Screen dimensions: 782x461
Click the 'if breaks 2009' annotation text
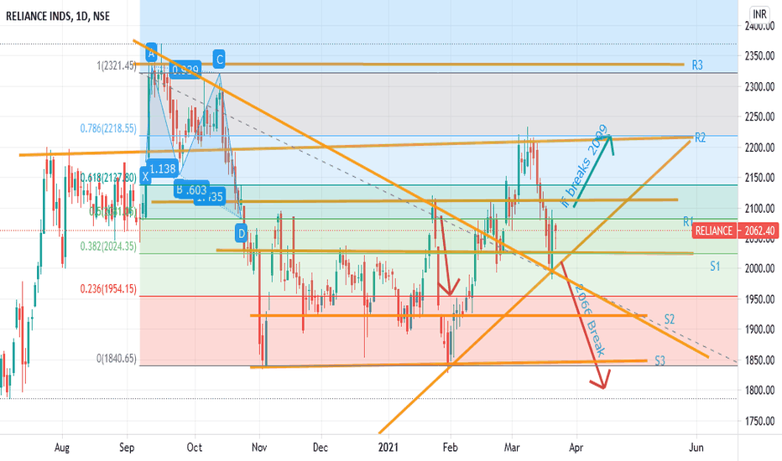585,165
